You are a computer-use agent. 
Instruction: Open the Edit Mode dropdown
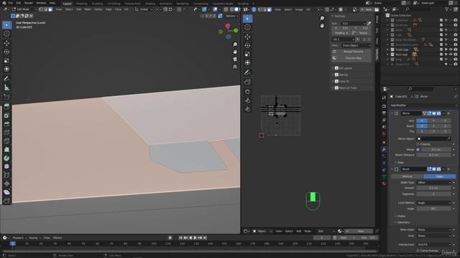click(24, 9)
